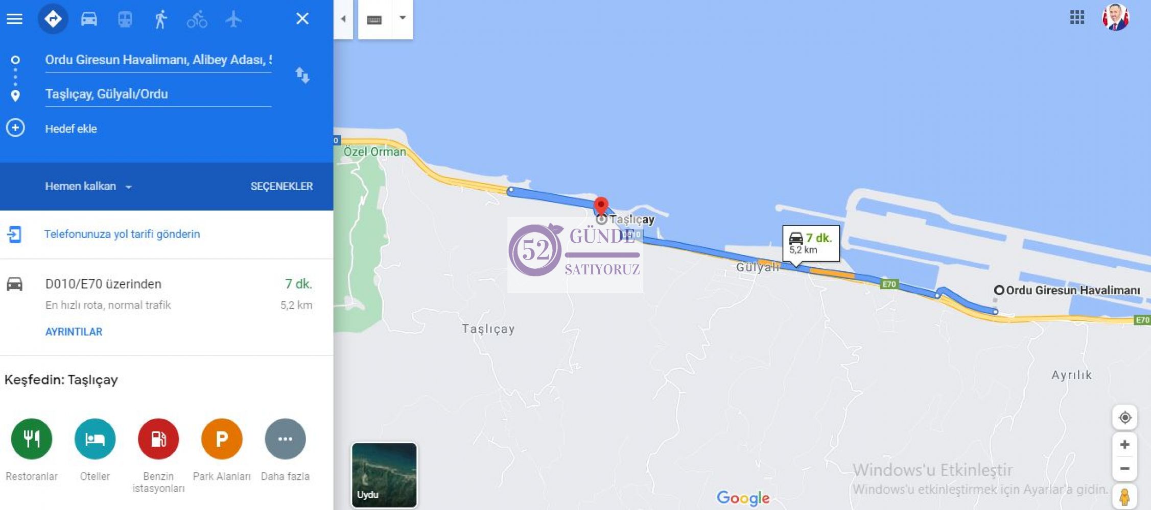Show my current location on map
This screenshot has height=510, width=1151.
pyautogui.click(x=1124, y=418)
